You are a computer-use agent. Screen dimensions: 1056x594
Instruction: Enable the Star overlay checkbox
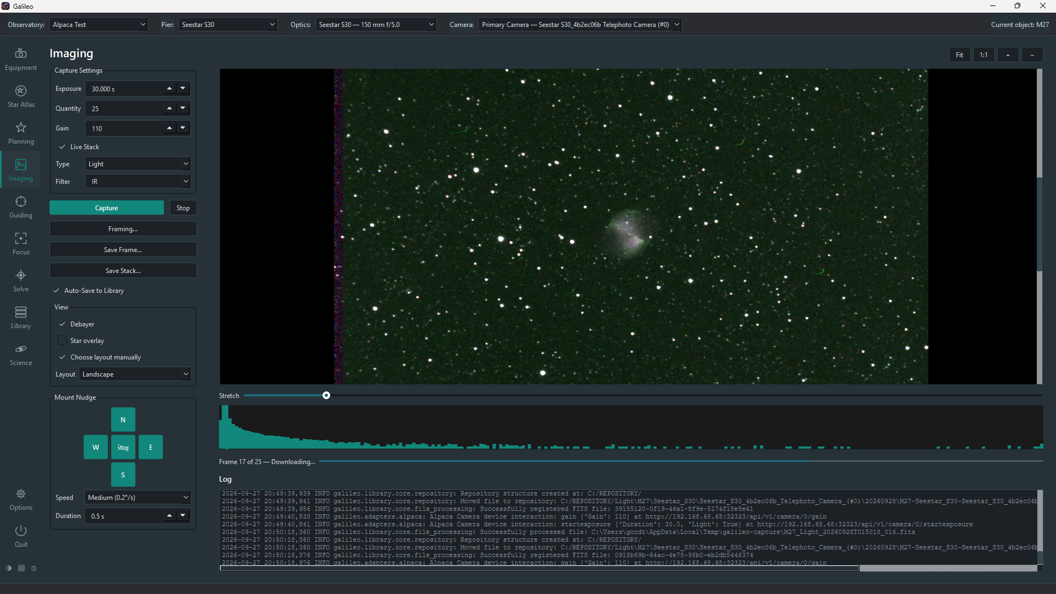pyautogui.click(x=62, y=341)
